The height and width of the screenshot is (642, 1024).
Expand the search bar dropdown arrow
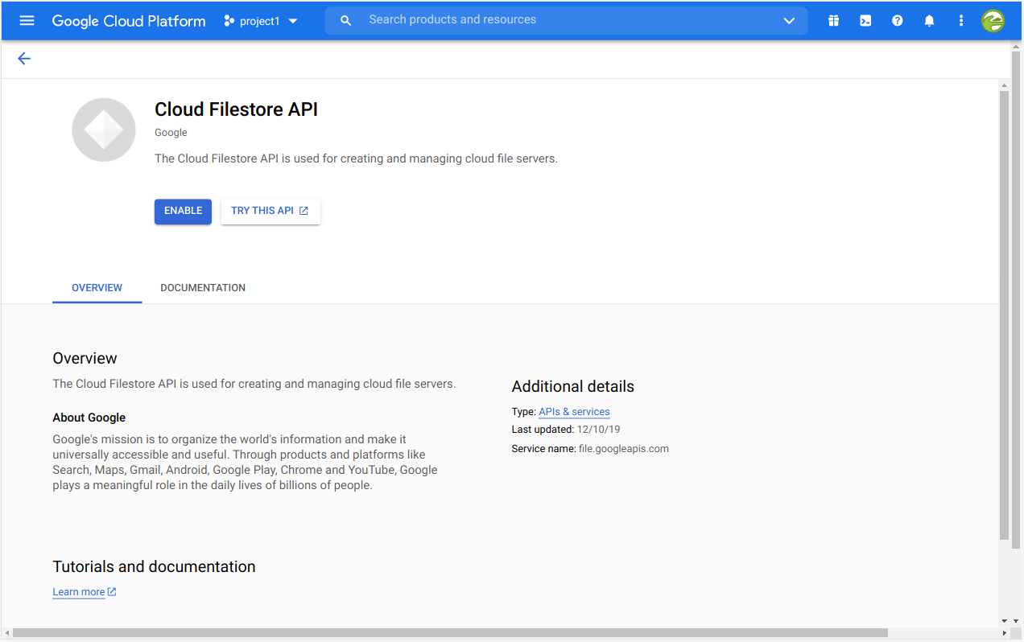(789, 21)
